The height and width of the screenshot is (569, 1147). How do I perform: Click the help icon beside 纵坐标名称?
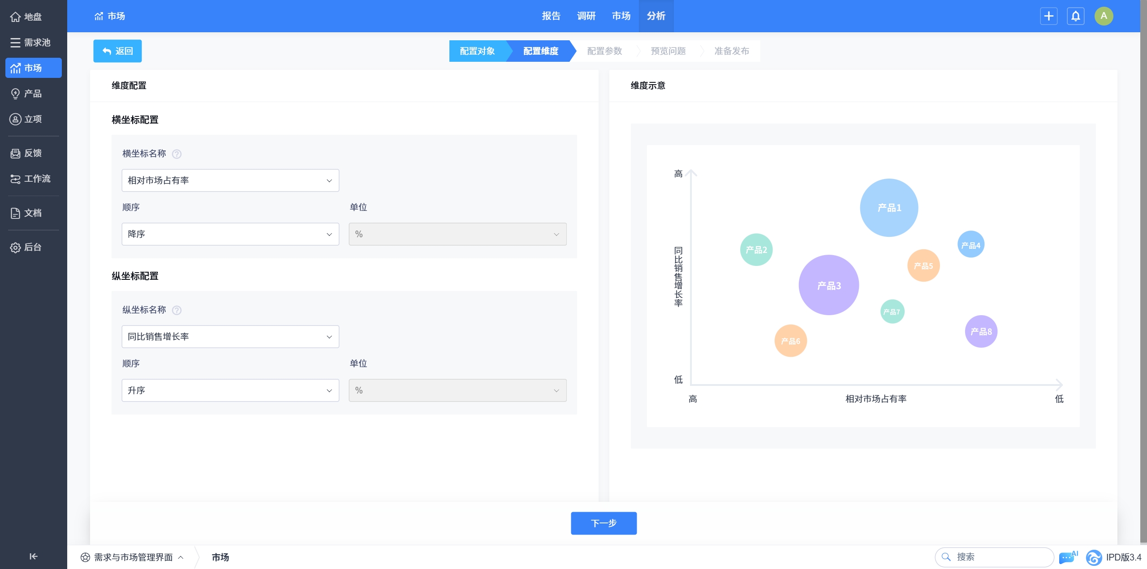point(177,310)
